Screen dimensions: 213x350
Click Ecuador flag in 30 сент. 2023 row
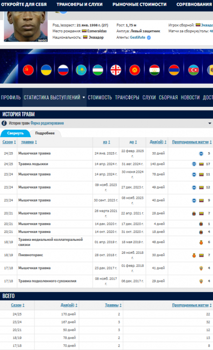(x=201, y=201)
